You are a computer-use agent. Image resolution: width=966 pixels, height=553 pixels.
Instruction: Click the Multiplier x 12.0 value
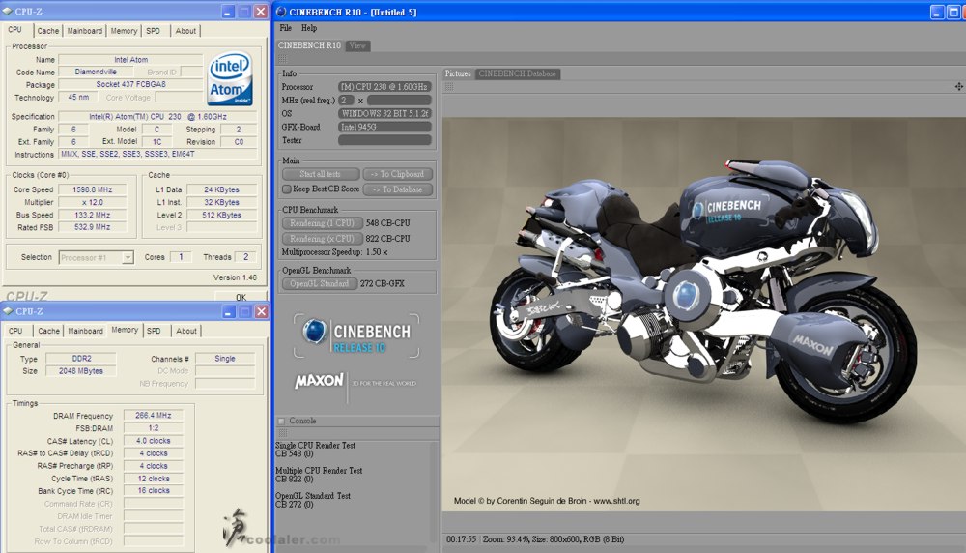[x=93, y=202]
